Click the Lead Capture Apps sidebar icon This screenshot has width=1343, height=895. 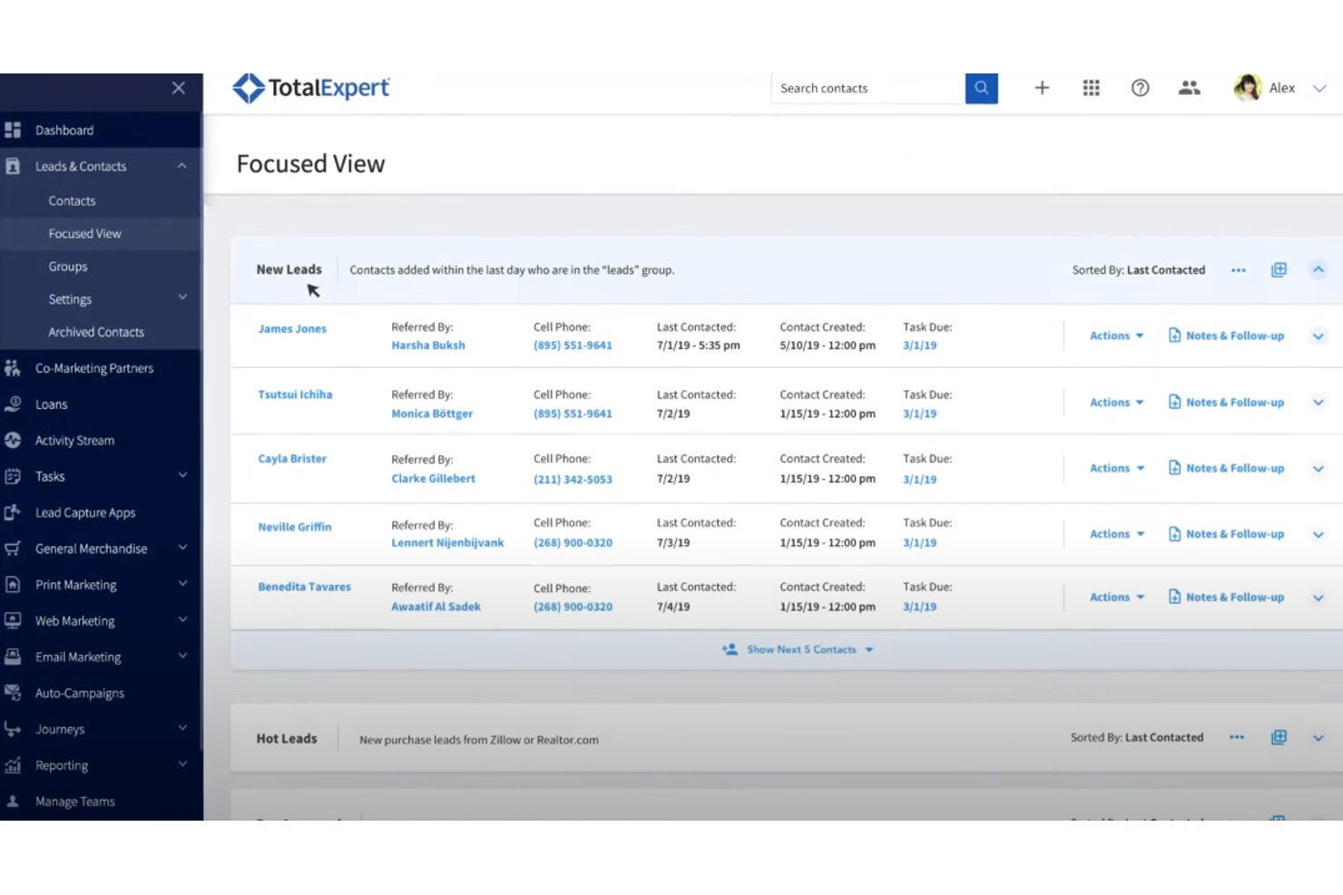point(13,512)
